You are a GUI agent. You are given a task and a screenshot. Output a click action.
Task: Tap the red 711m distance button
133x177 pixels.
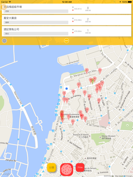pos(80,167)
